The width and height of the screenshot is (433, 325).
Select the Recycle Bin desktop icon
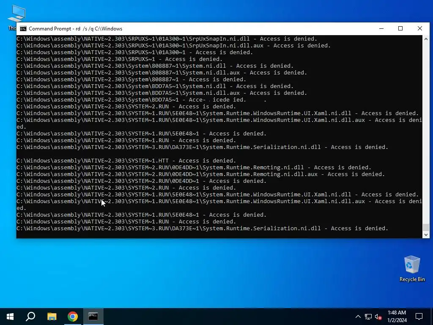click(412, 269)
